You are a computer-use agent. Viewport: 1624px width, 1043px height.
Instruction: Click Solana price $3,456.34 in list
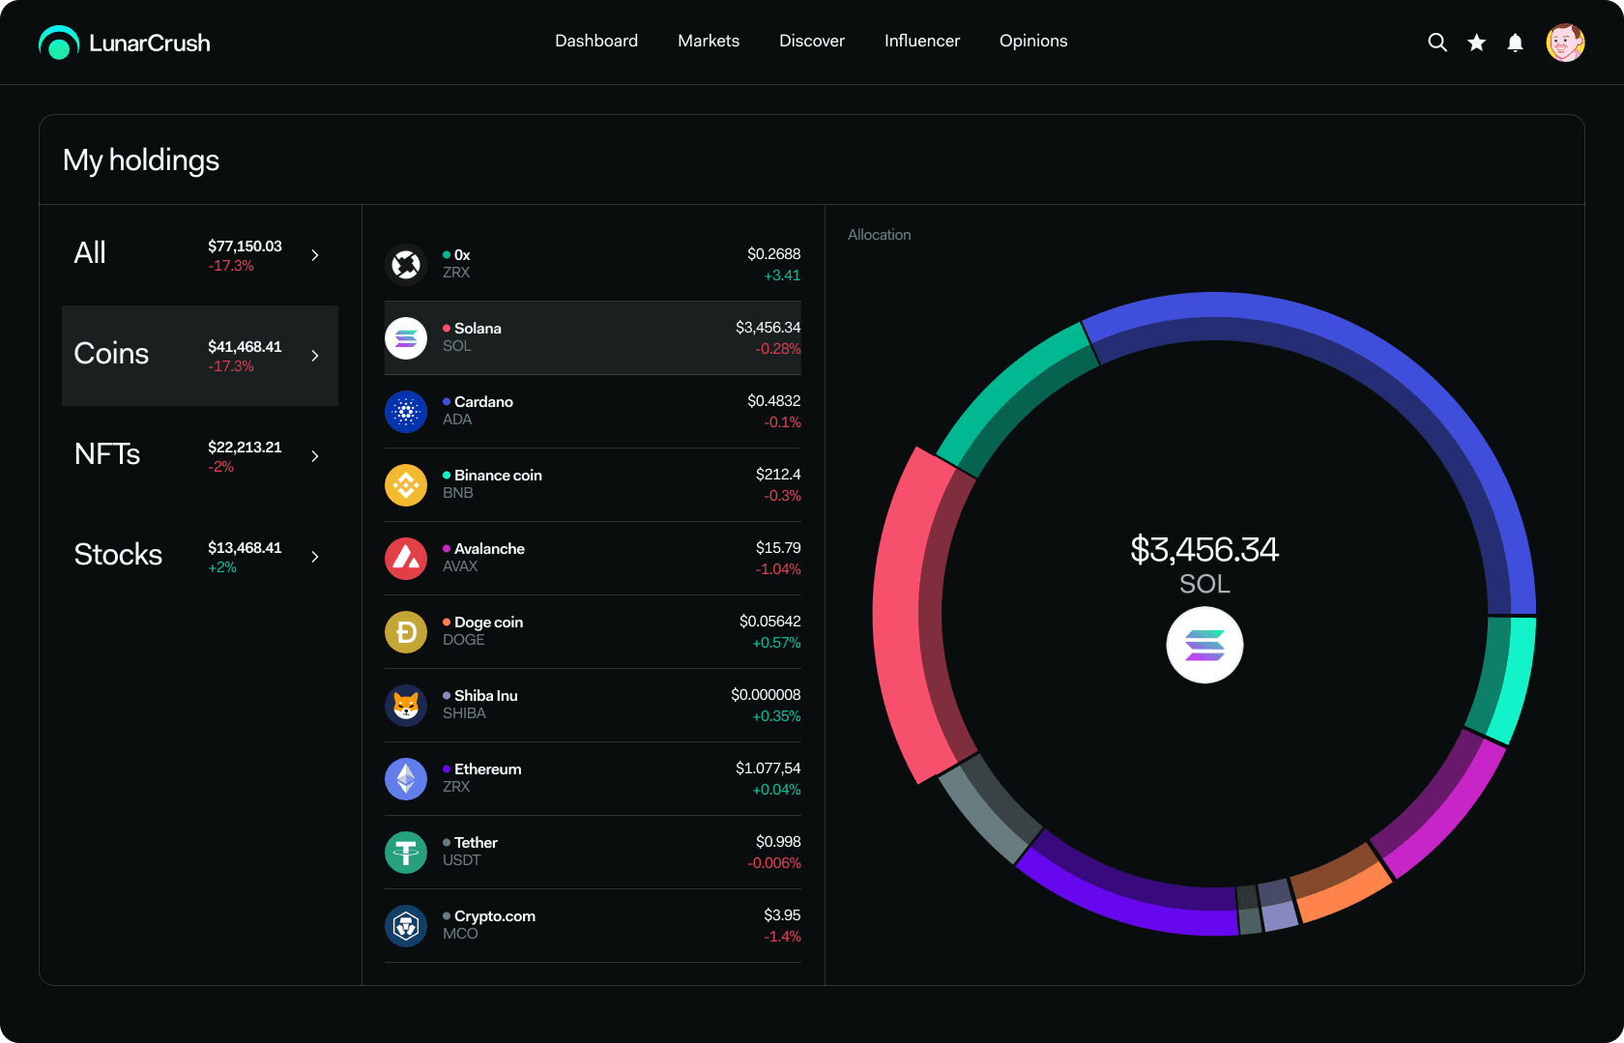click(768, 328)
